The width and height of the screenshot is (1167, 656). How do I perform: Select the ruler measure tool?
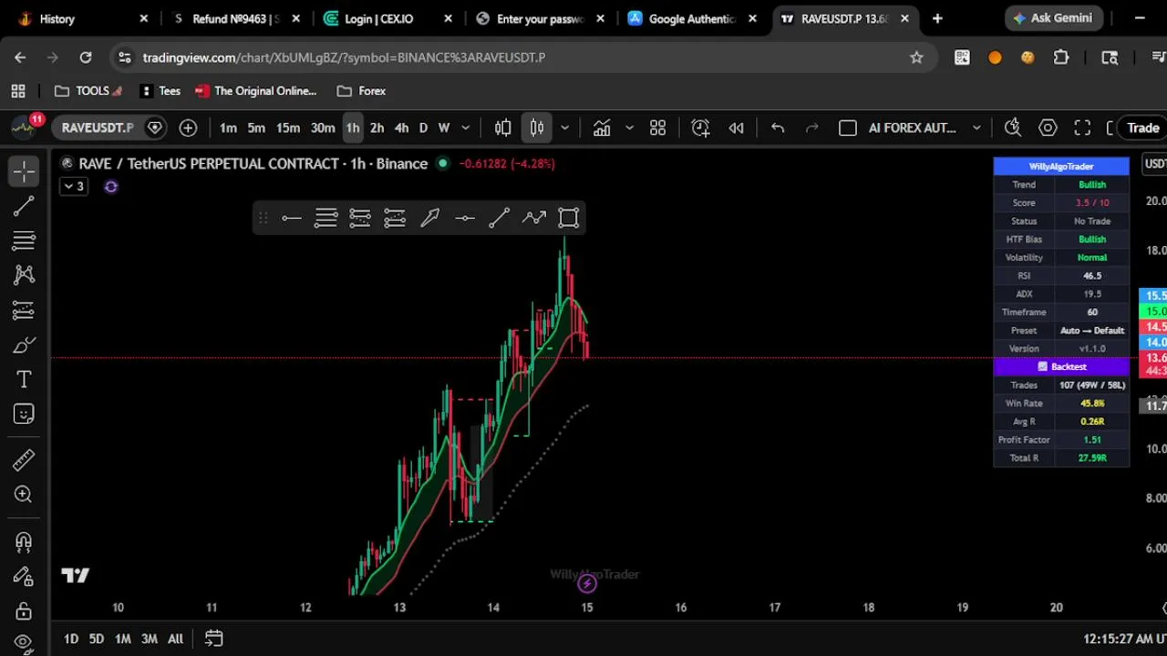tap(24, 460)
